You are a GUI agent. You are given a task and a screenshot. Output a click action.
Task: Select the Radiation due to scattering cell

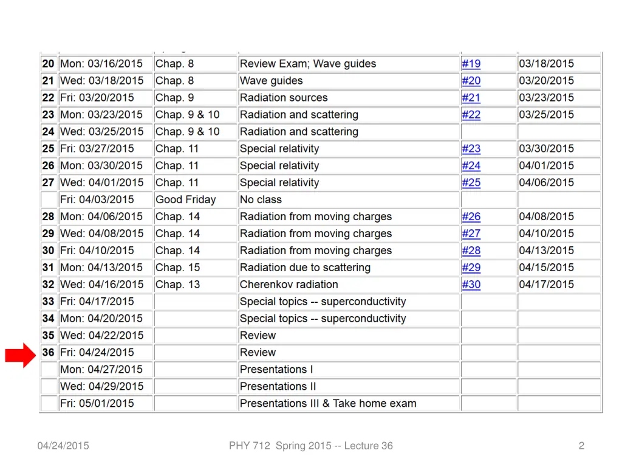click(349, 268)
